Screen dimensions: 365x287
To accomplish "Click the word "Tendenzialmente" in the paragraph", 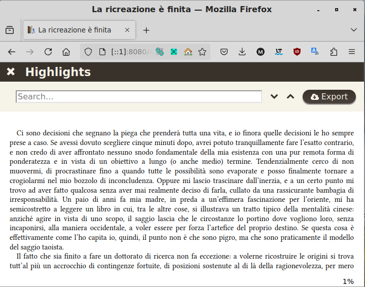I will (x=282, y=162).
